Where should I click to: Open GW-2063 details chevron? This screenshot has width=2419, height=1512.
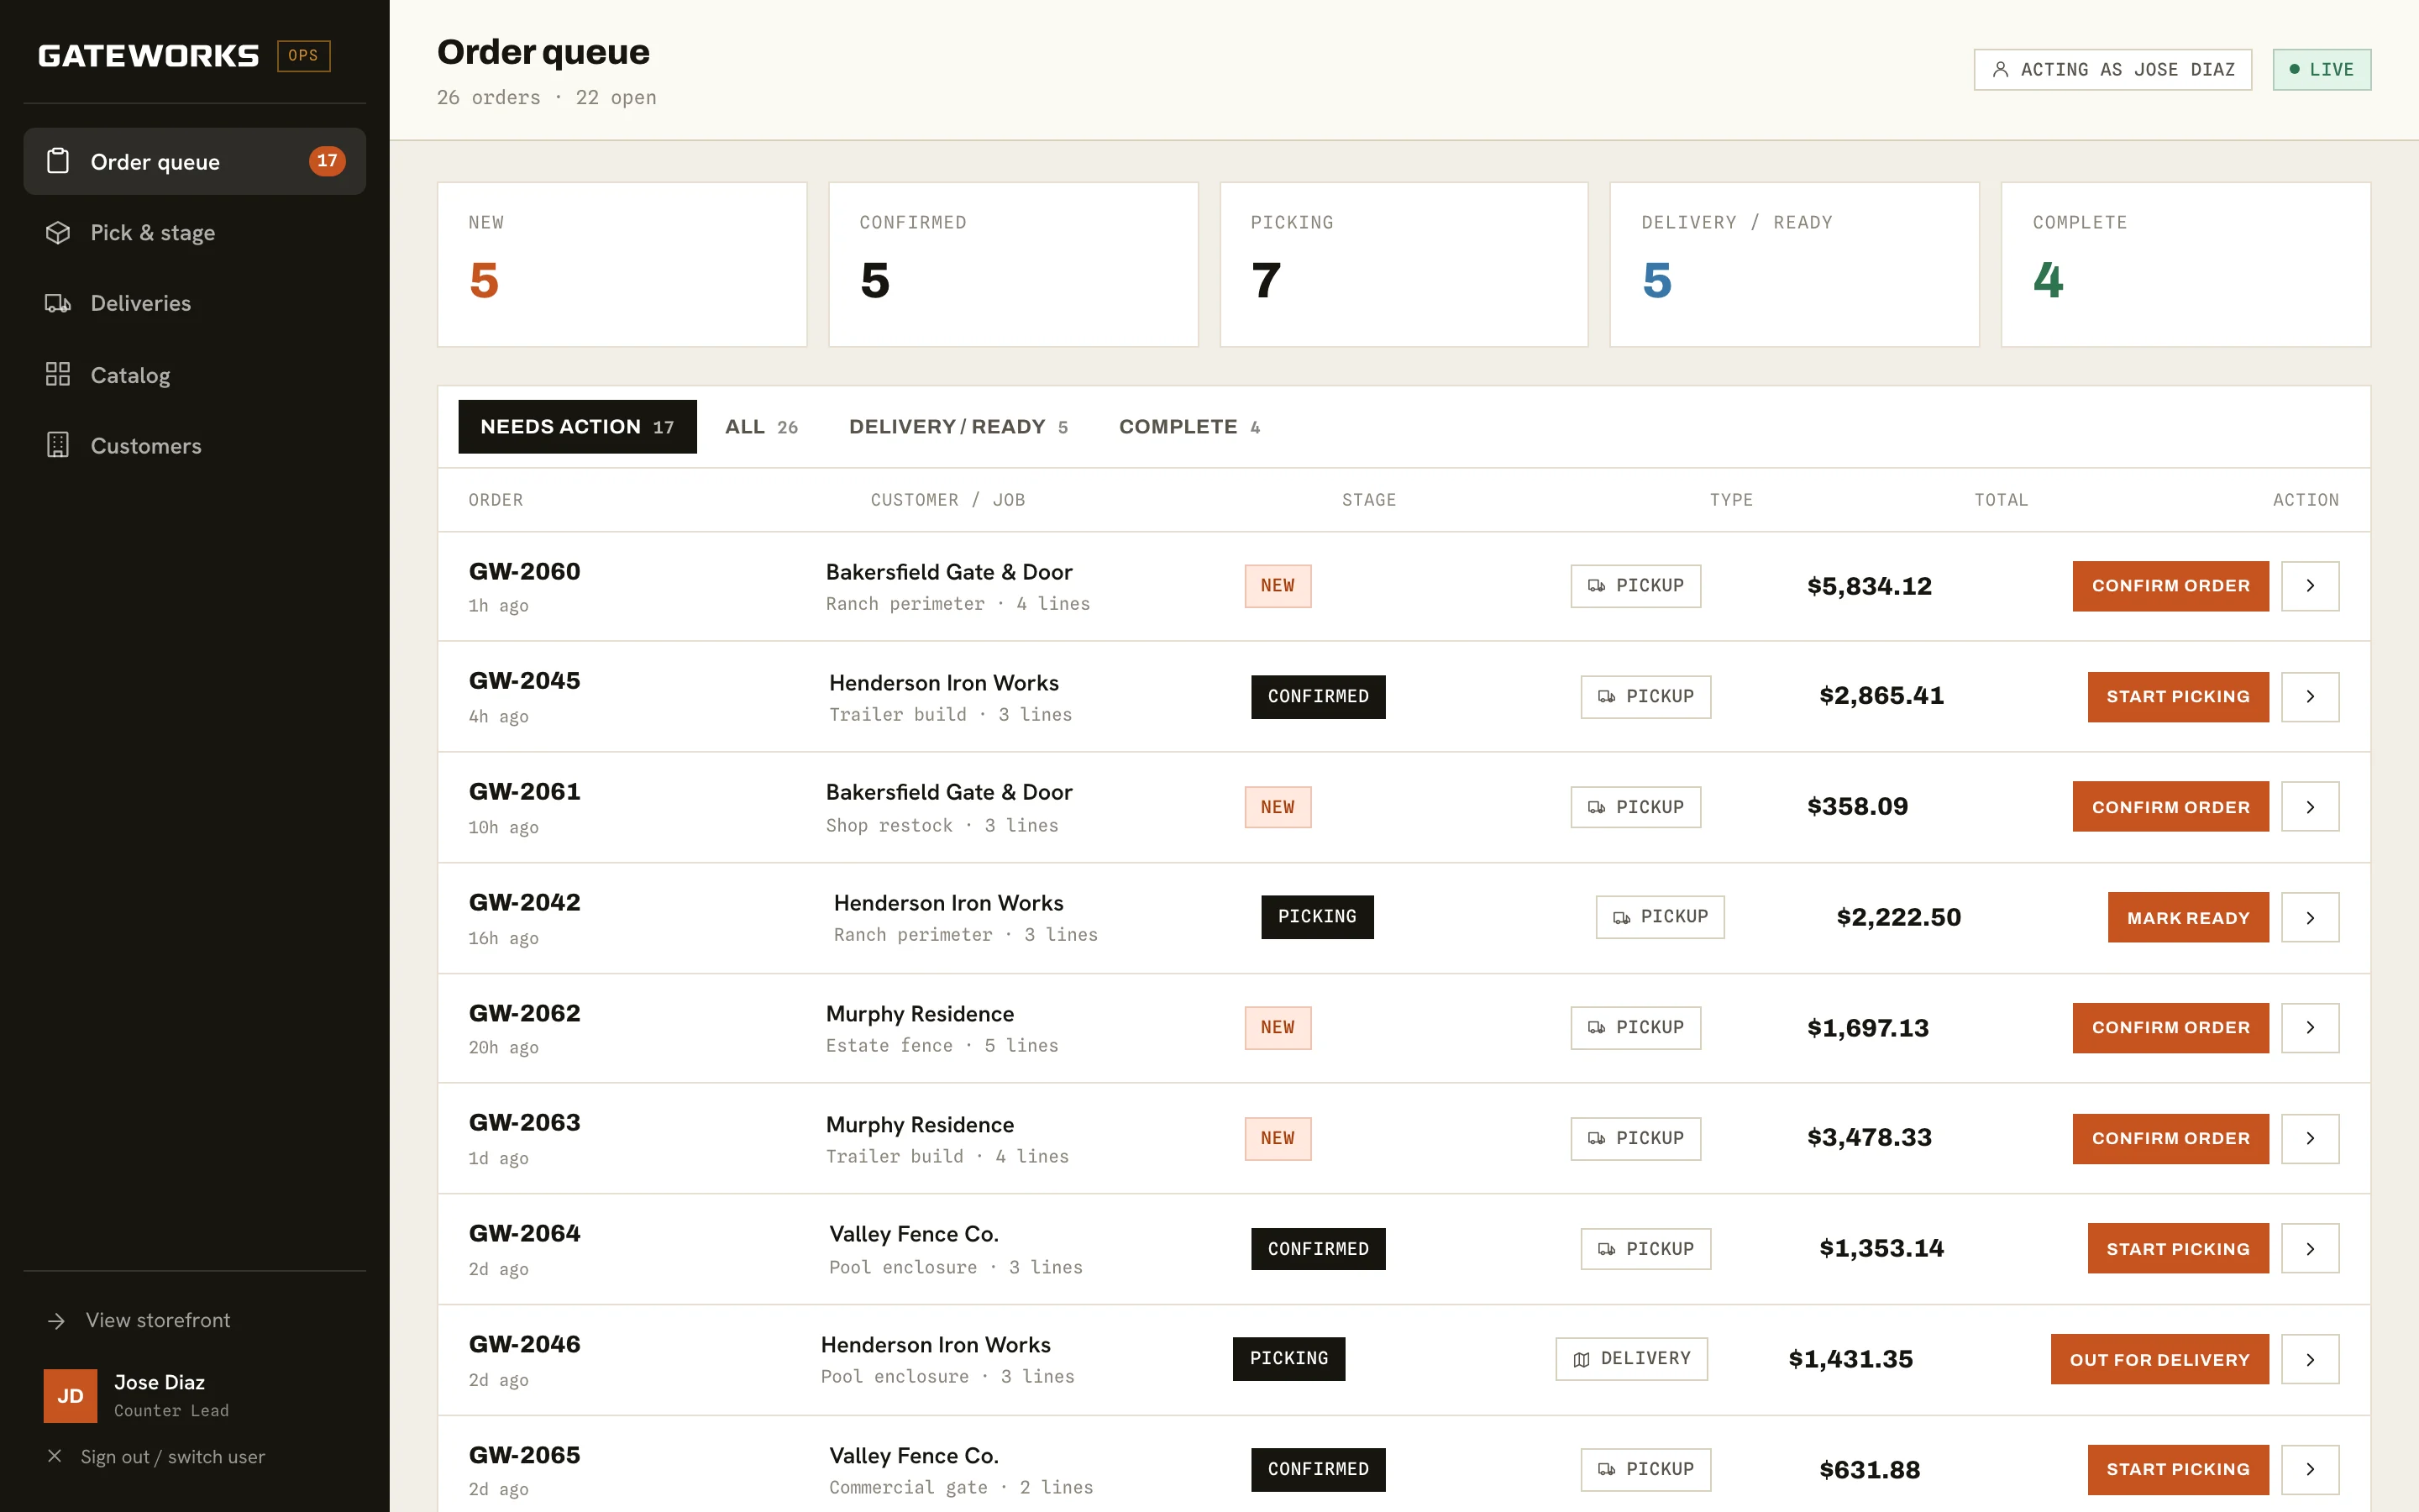(x=2310, y=1138)
